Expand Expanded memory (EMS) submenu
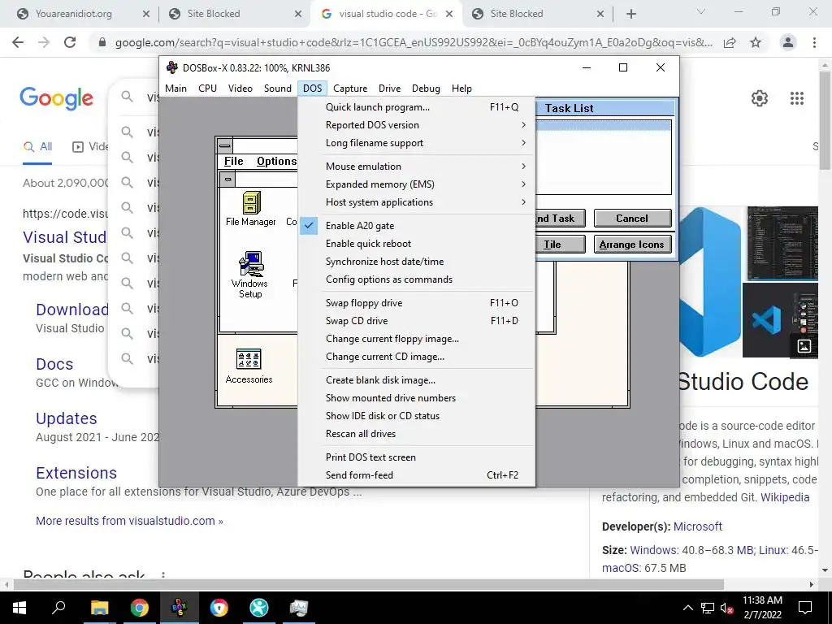Image resolution: width=832 pixels, height=624 pixels. coord(417,184)
